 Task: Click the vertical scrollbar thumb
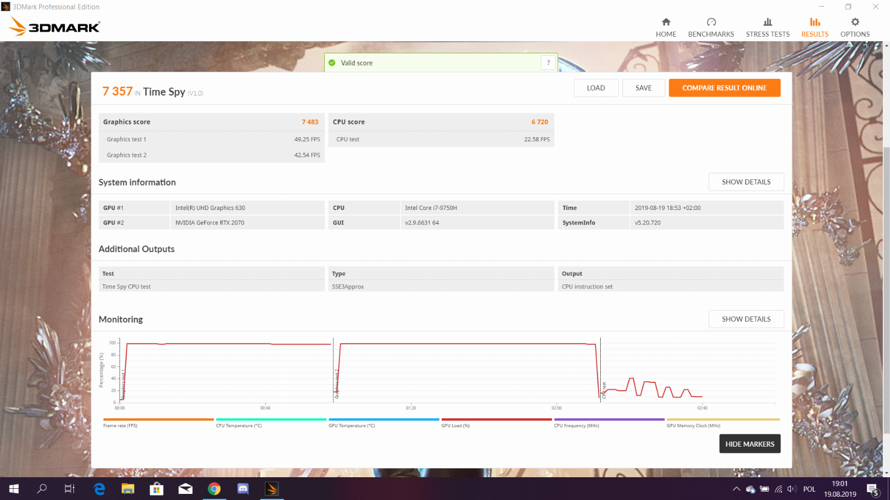pos(886,289)
